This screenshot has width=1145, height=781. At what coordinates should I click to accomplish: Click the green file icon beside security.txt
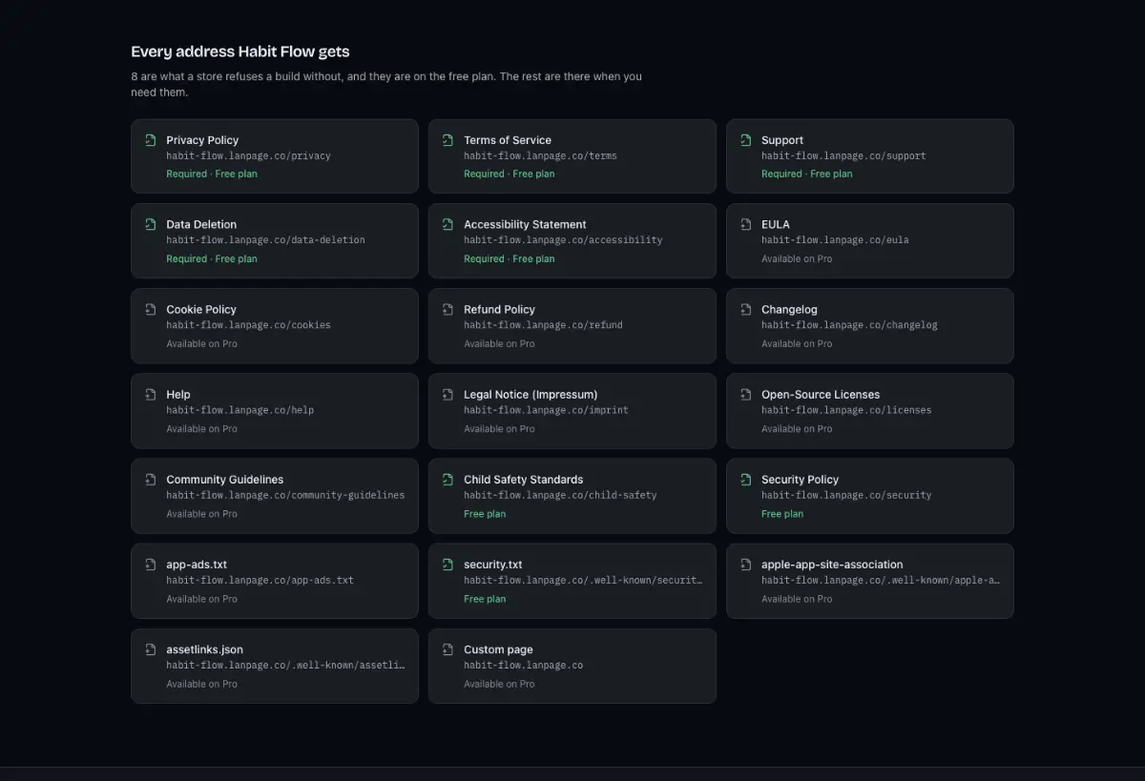tap(448, 565)
